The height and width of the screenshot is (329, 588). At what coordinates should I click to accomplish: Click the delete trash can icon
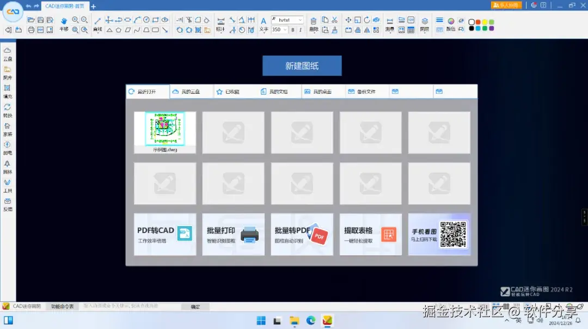coord(314,23)
